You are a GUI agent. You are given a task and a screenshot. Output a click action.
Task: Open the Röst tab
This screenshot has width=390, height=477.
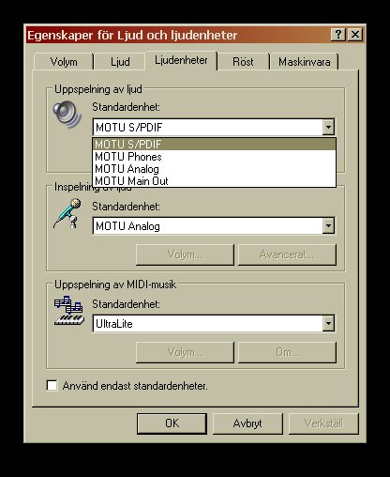coord(243,62)
